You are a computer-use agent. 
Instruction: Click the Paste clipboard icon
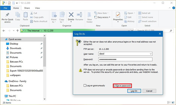coord(26,15)
